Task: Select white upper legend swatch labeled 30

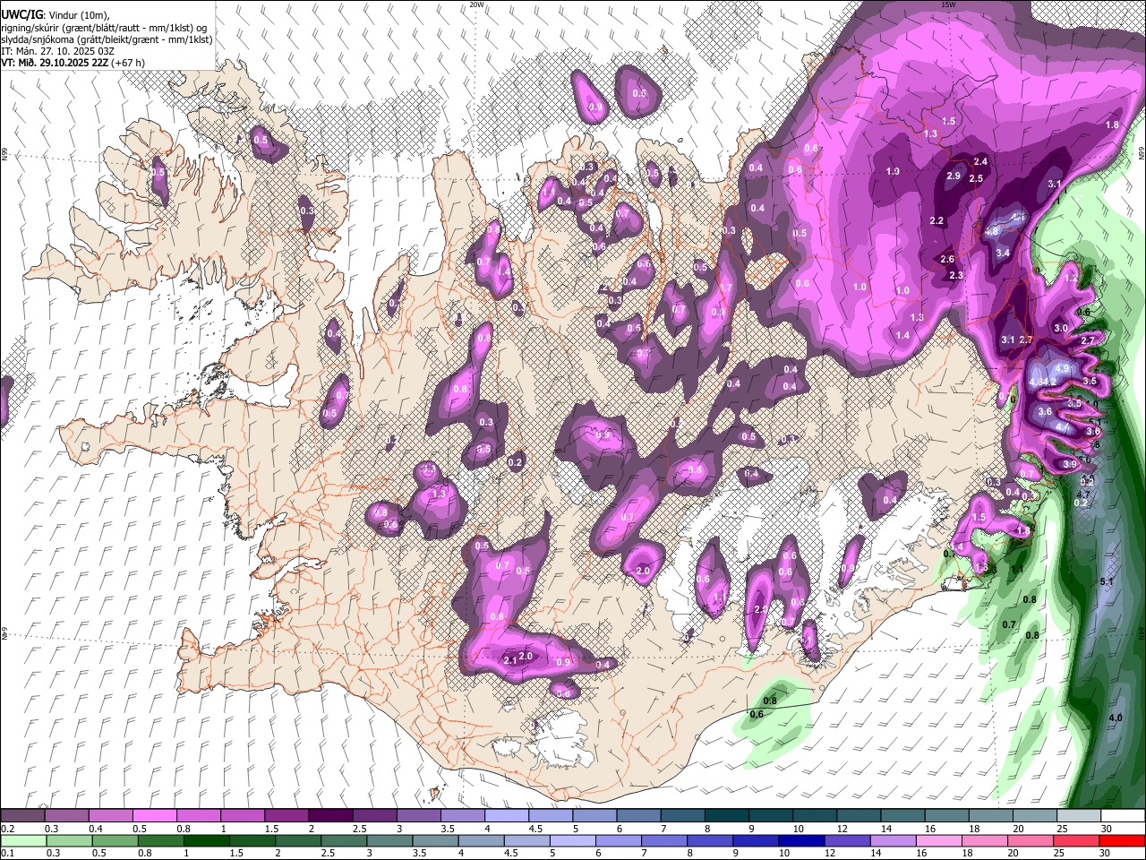Action: 1123,815
